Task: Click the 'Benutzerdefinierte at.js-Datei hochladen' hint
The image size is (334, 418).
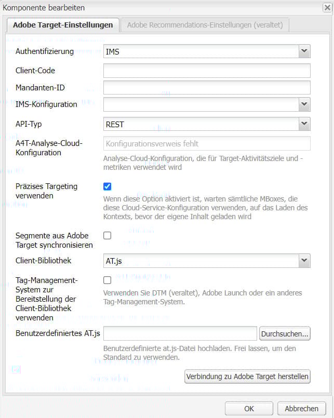Action: [199, 353]
